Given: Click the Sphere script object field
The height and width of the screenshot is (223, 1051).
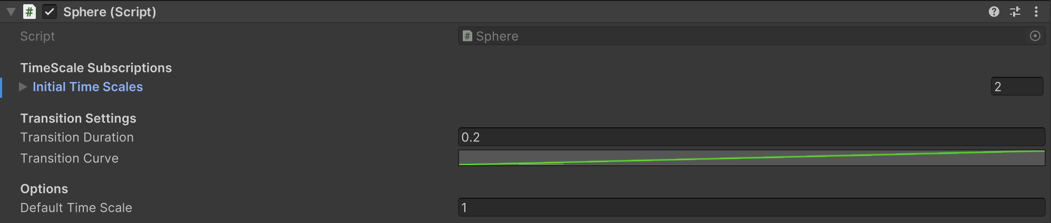Looking at the screenshot, I should tap(738, 36).
